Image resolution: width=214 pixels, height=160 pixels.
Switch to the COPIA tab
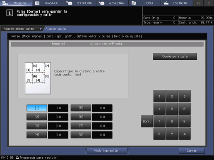click(x=145, y=3)
